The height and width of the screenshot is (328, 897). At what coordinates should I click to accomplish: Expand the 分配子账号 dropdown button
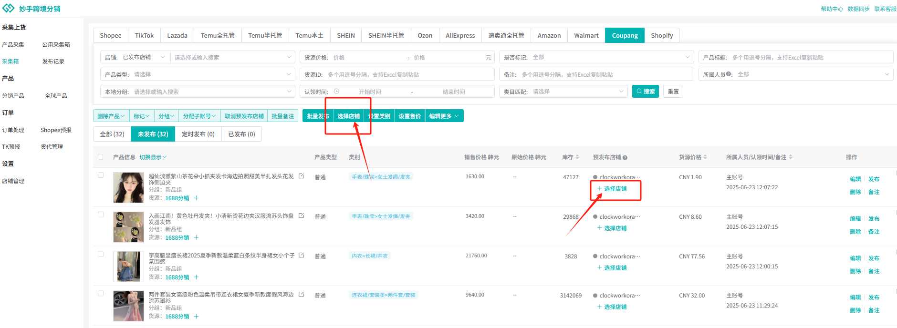point(199,116)
